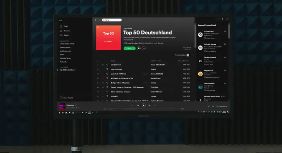Image resolution: width=282 pixels, height=153 pixels.
Task: Like the song SHAWTY
Action: click(x=107, y=96)
